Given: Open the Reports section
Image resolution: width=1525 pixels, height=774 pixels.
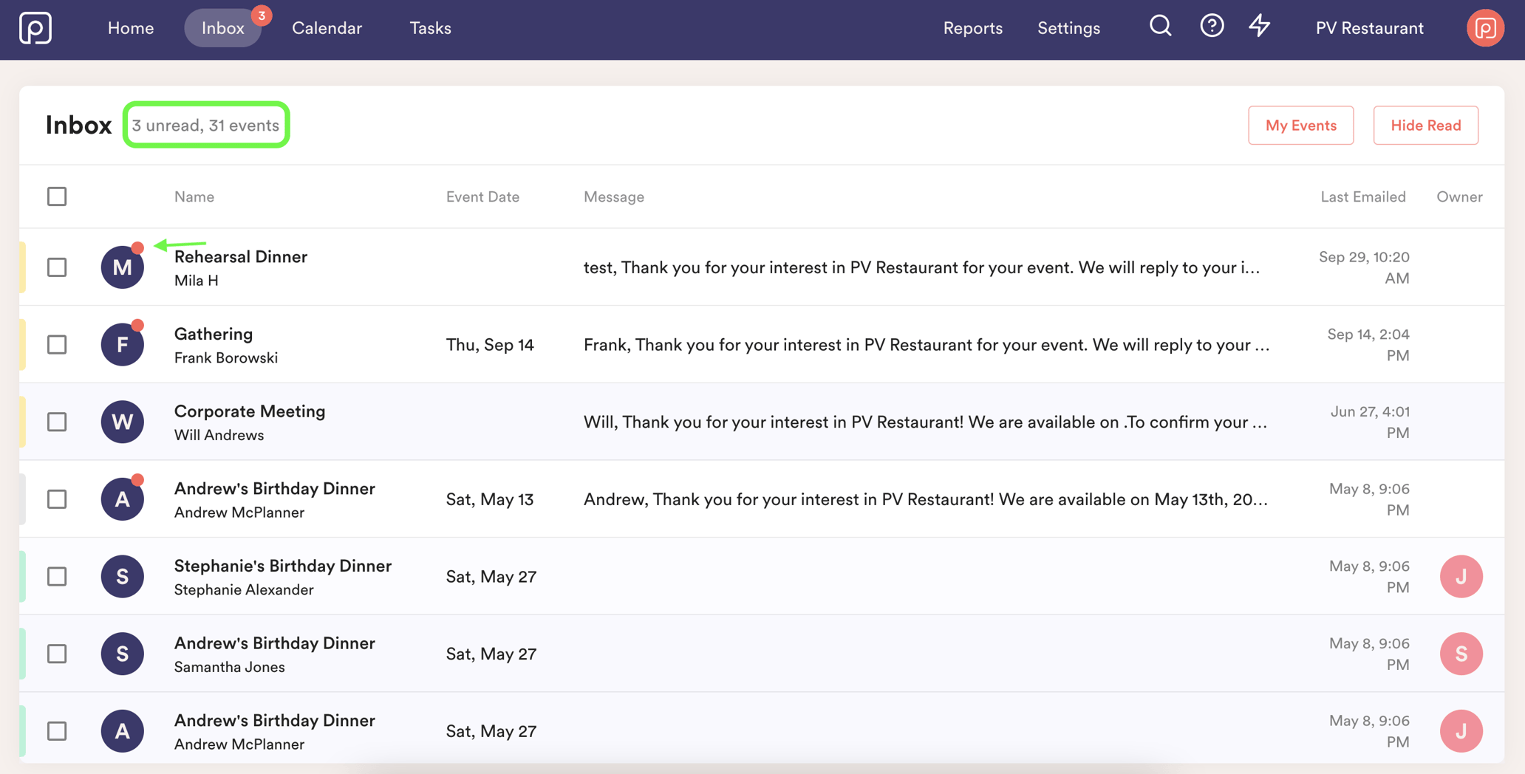Looking at the screenshot, I should (972, 28).
